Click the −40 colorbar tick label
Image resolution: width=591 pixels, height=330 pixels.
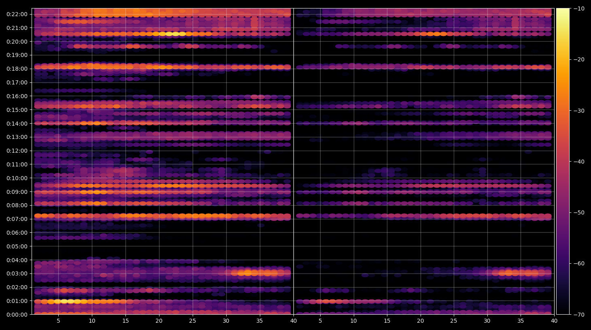click(x=579, y=162)
